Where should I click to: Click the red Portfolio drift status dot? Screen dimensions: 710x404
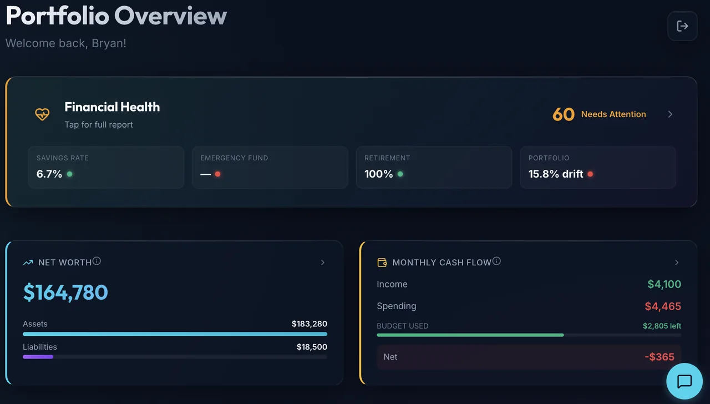(x=590, y=174)
